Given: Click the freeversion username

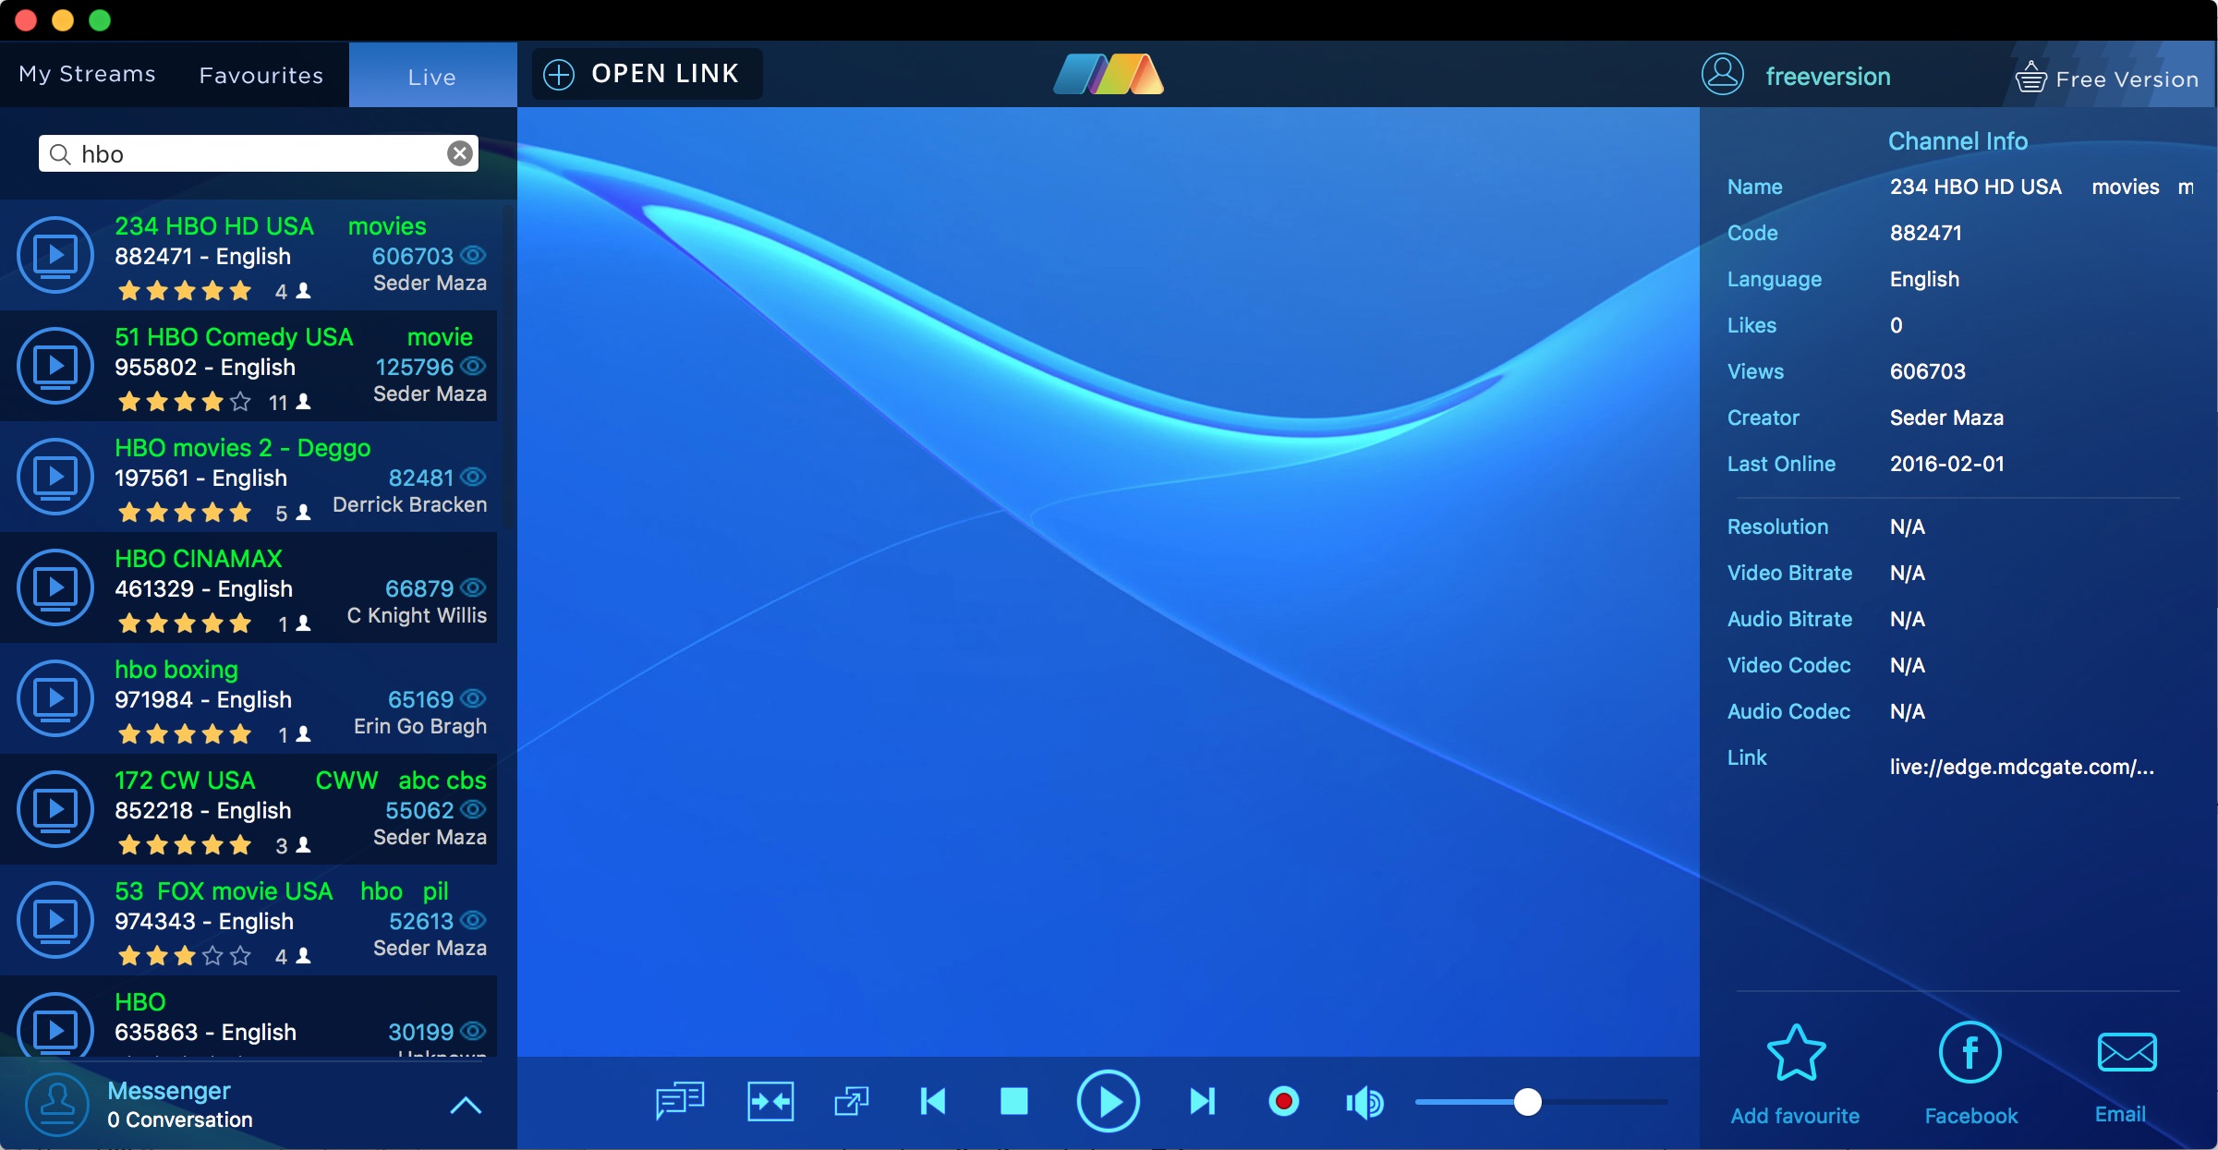Looking at the screenshot, I should [1828, 77].
